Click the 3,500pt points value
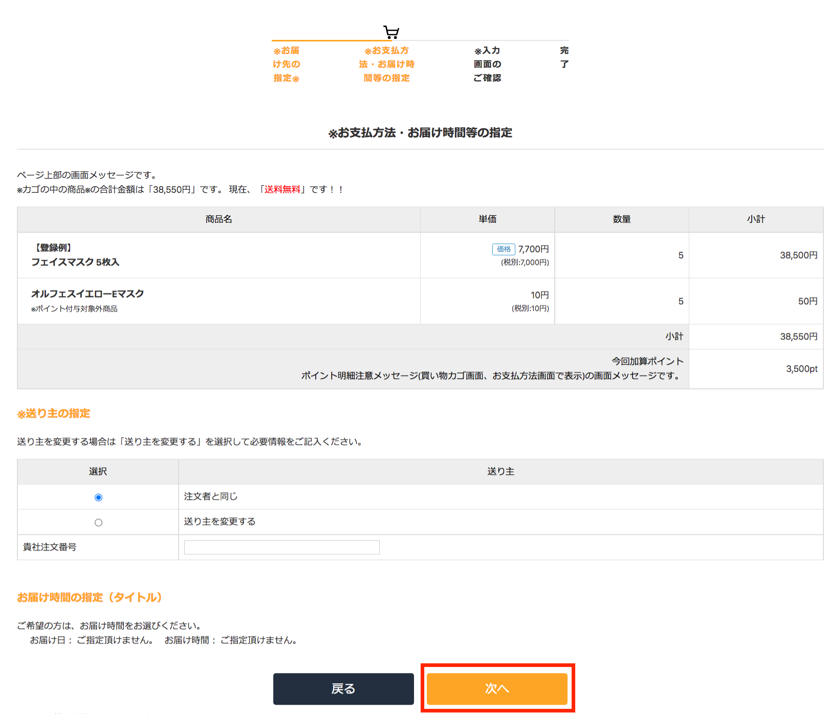Screen dimensions: 827x714 click(x=801, y=369)
